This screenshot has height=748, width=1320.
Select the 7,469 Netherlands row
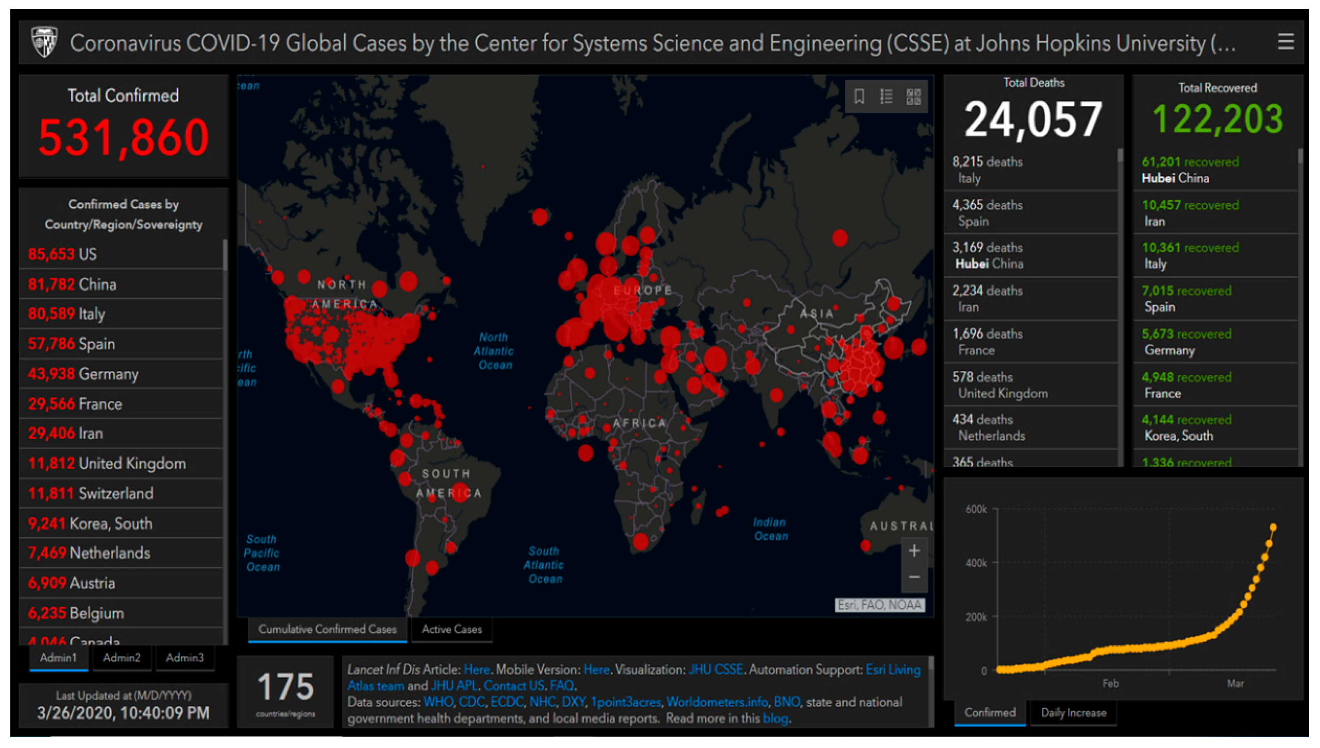121,553
